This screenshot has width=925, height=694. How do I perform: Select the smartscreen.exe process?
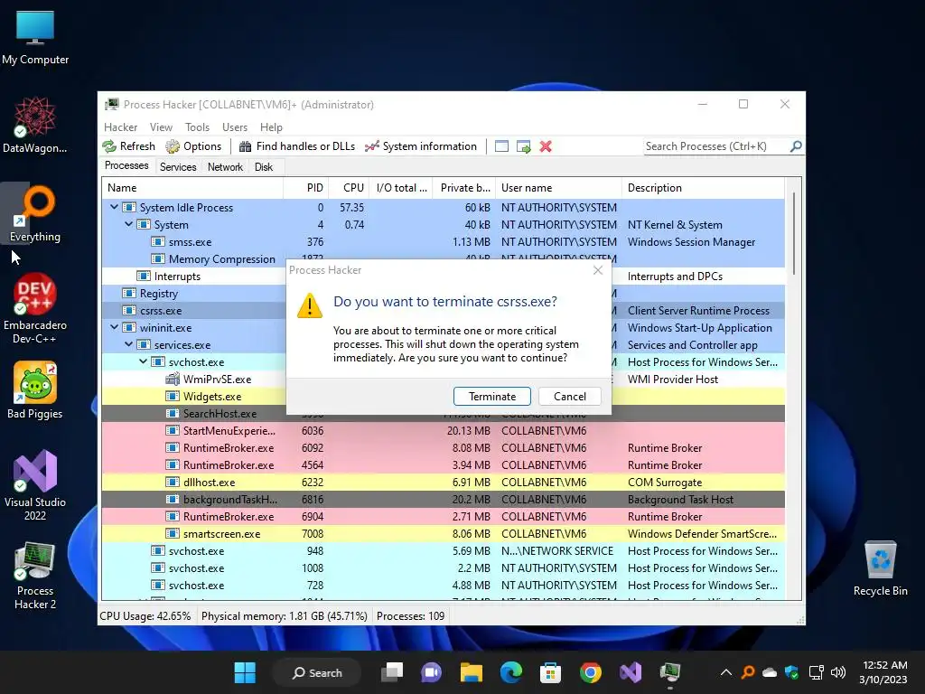pyautogui.click(x=443, y=533)
